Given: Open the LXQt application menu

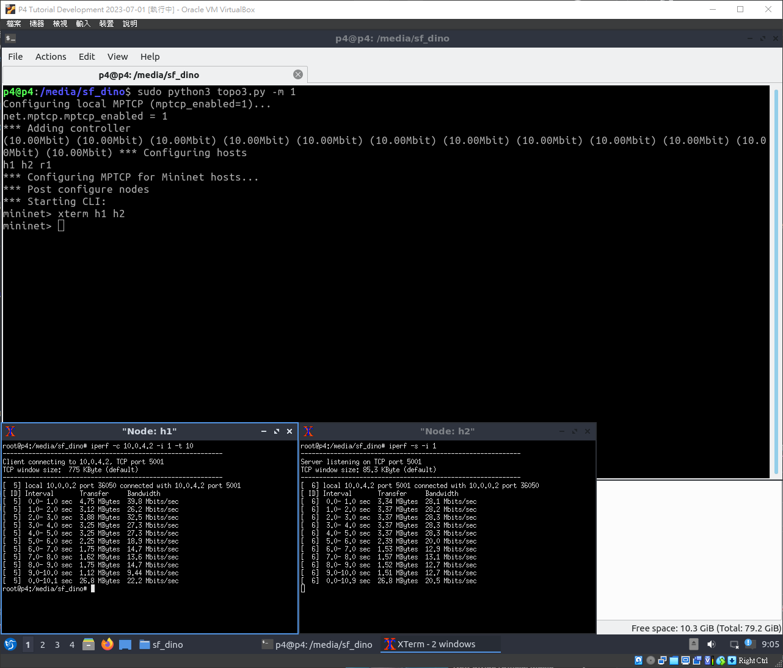Looking at the screenshot, I should coord(10,644).
